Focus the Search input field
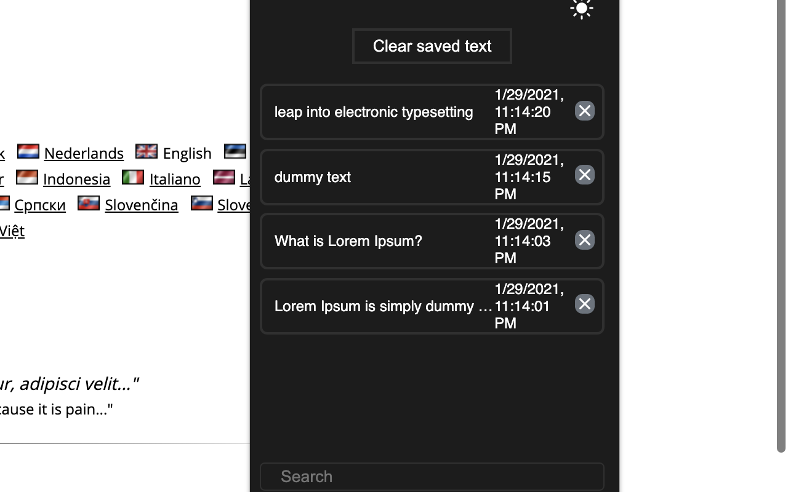 [432, 477]
